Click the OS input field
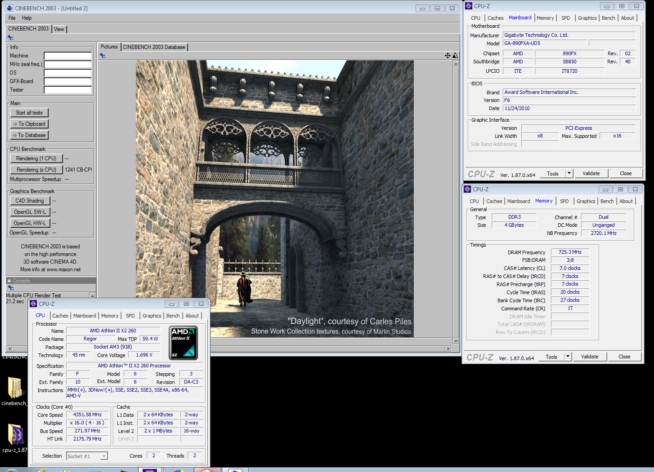Viewport: 654px width, 472px height. click(67, 73)
